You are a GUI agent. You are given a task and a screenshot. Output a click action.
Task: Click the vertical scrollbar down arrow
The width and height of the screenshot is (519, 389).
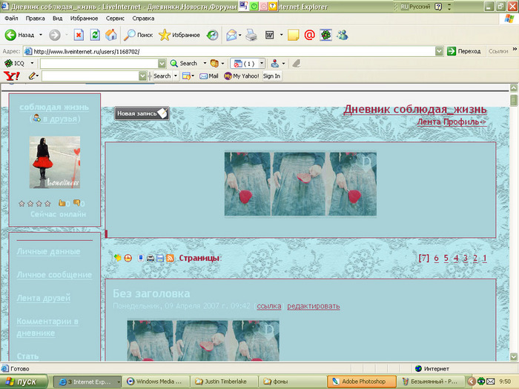coord(513,357)
